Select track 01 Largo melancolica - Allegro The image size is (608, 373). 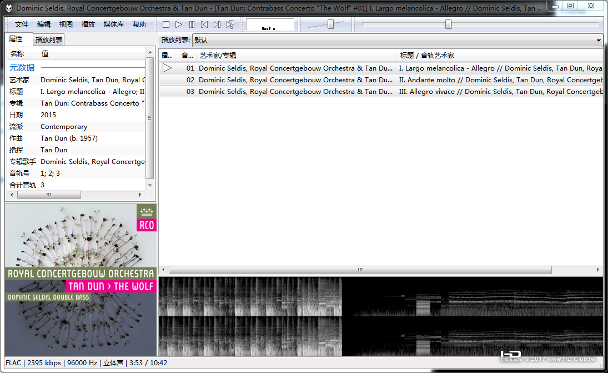point(381,68)
